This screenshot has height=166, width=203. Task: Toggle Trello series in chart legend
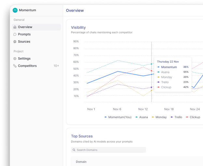(176, 117)
